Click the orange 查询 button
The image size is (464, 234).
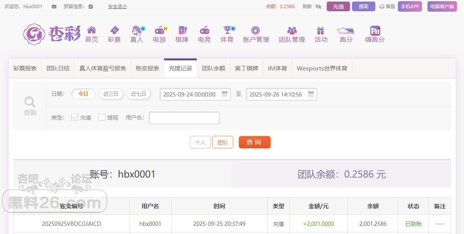pyautogui.click(x=254, y=142)
